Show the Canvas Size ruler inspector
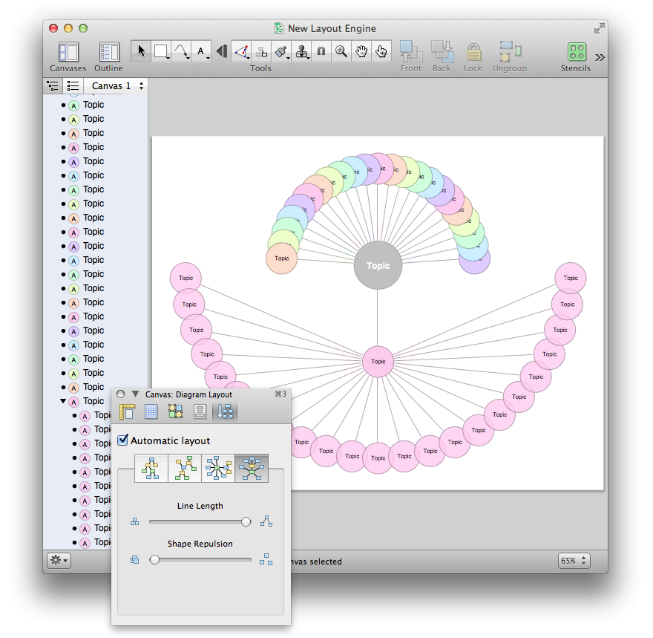Viewport: 653px width, 638px height. pyautogui.click(x=127, y=411)
